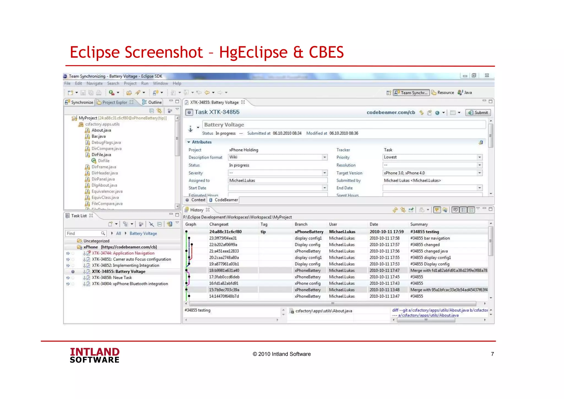Click the yellow Back navigation arrow

coord(207,93)
